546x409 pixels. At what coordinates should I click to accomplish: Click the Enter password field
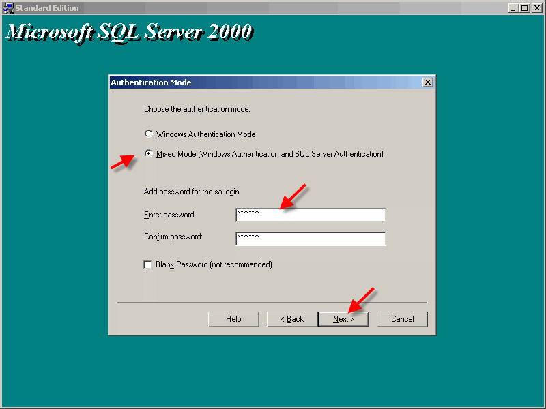pos(311,215)
